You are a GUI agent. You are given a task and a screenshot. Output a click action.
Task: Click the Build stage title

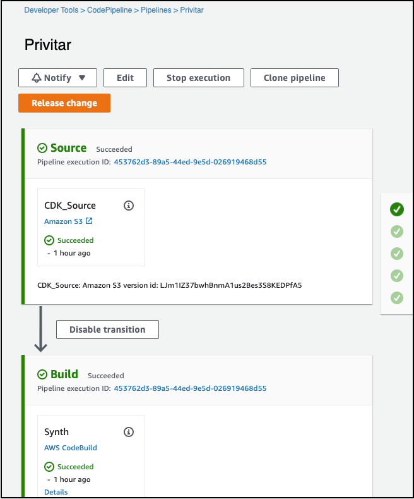point(64,374)
